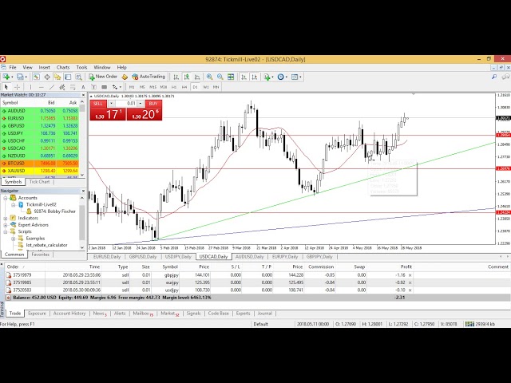Click the red SELL one-click trading button
This screenshot has width=511, height=383.
pos(98,104)
